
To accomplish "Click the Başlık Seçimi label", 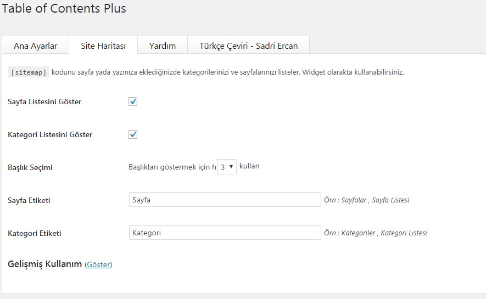I will click(x=30, y=167).
